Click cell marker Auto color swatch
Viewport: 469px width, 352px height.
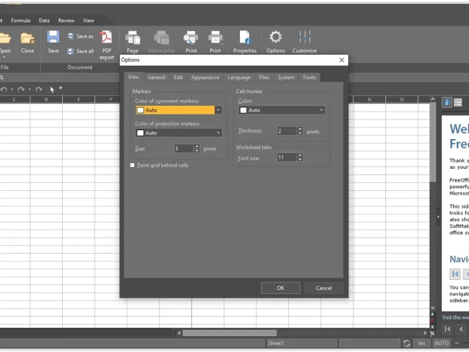click(x=243, y=110)
